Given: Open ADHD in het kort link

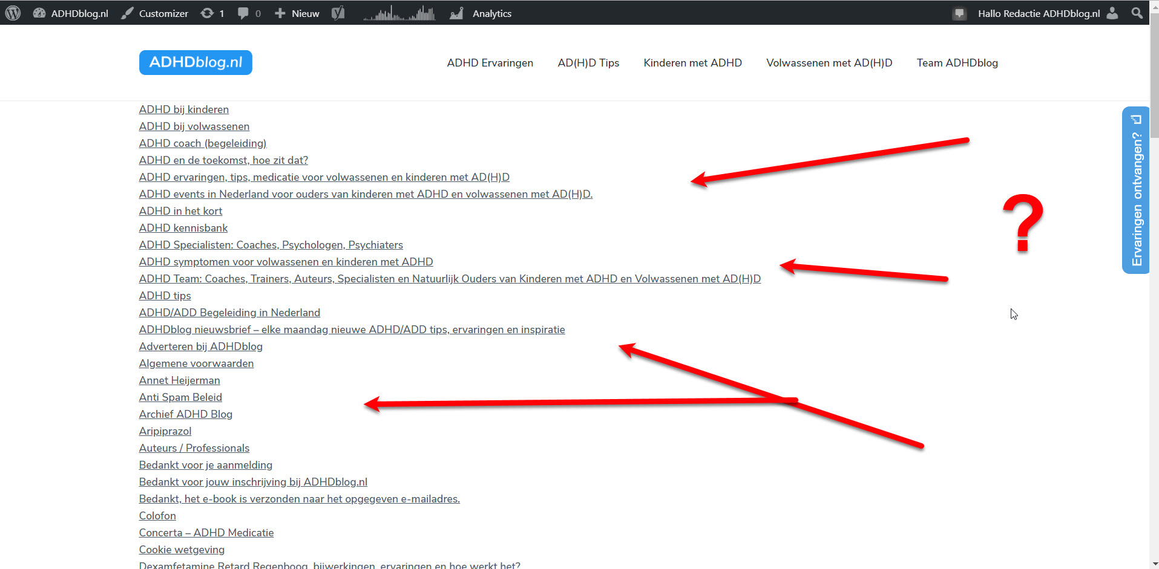Looking at the screenshot, I should pos(180,211).
